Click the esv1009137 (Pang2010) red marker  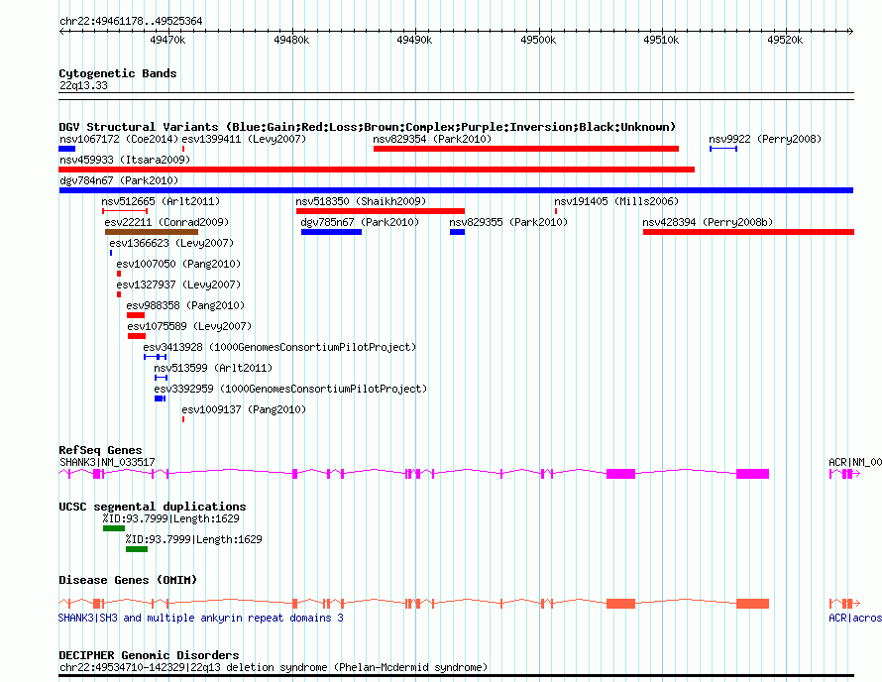pyautogui.click(x=183, y=419)
